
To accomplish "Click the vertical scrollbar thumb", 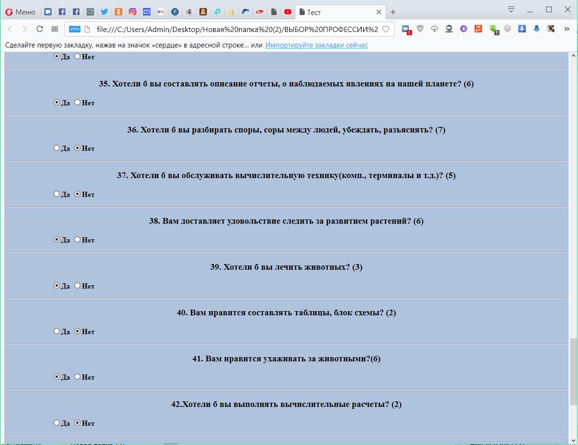I will coord(573,372).
